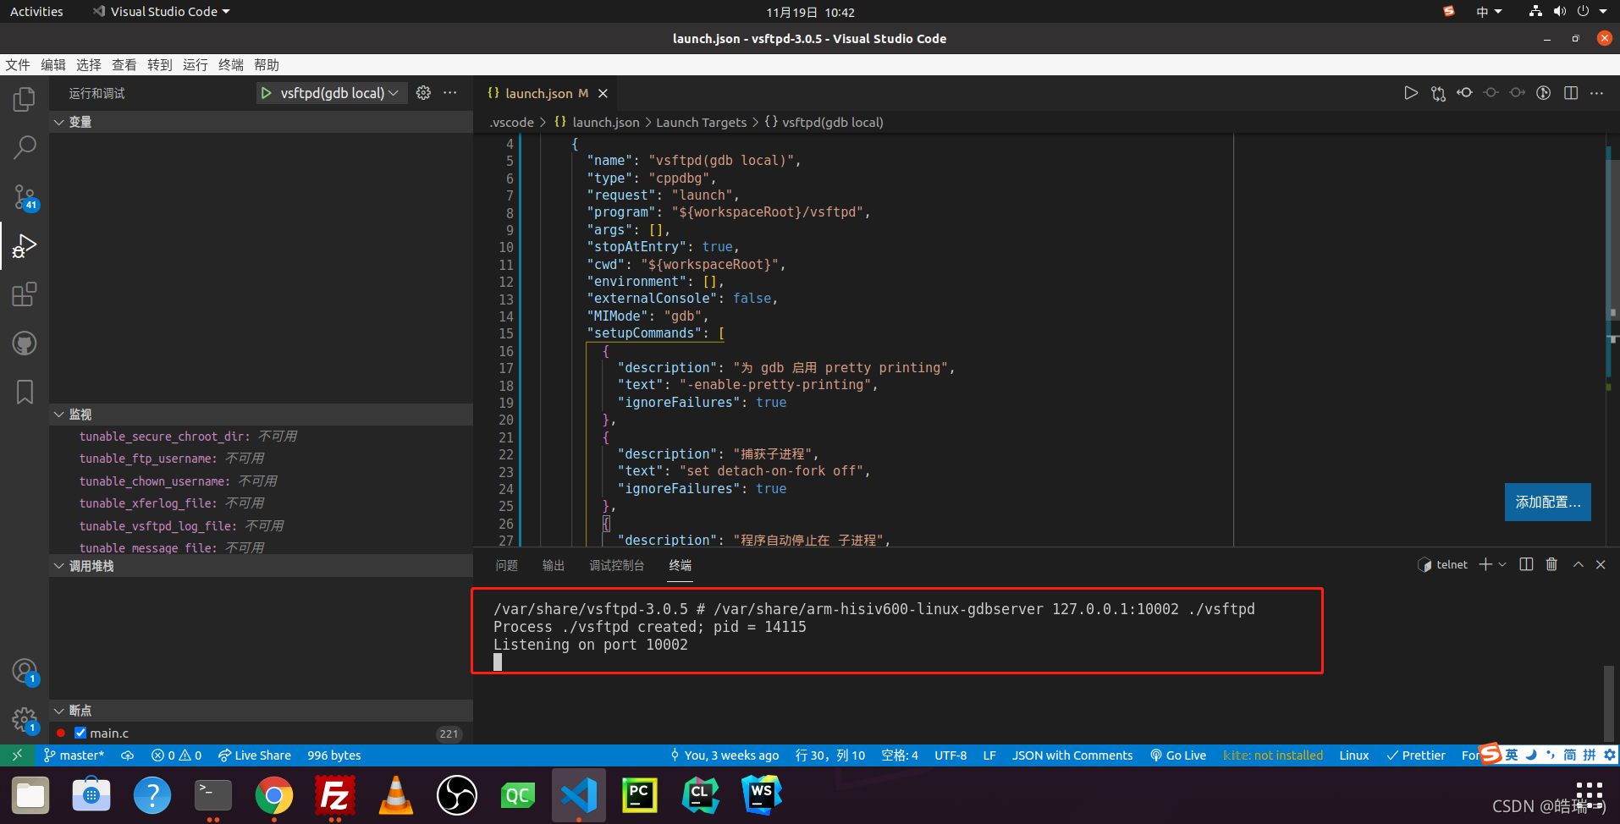Open FileZilla from the dock
Screen dimensions: 1620x824
[x=335, y=795]
